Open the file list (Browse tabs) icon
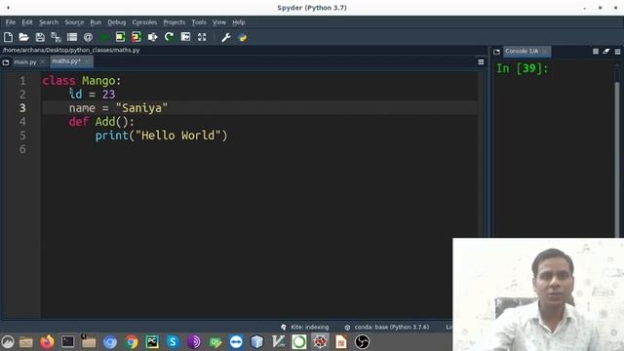Viewport: 624px width, 351px height. tap(72, 37)
